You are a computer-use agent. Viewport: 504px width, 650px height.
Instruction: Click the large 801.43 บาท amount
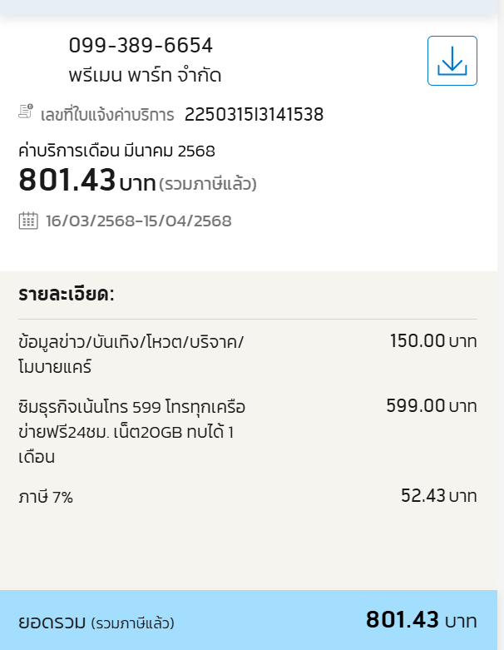click(87, 181)
